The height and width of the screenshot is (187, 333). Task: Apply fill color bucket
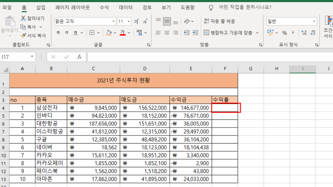109,33
